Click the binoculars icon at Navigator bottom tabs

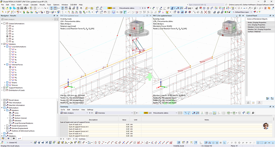[3, 138]
